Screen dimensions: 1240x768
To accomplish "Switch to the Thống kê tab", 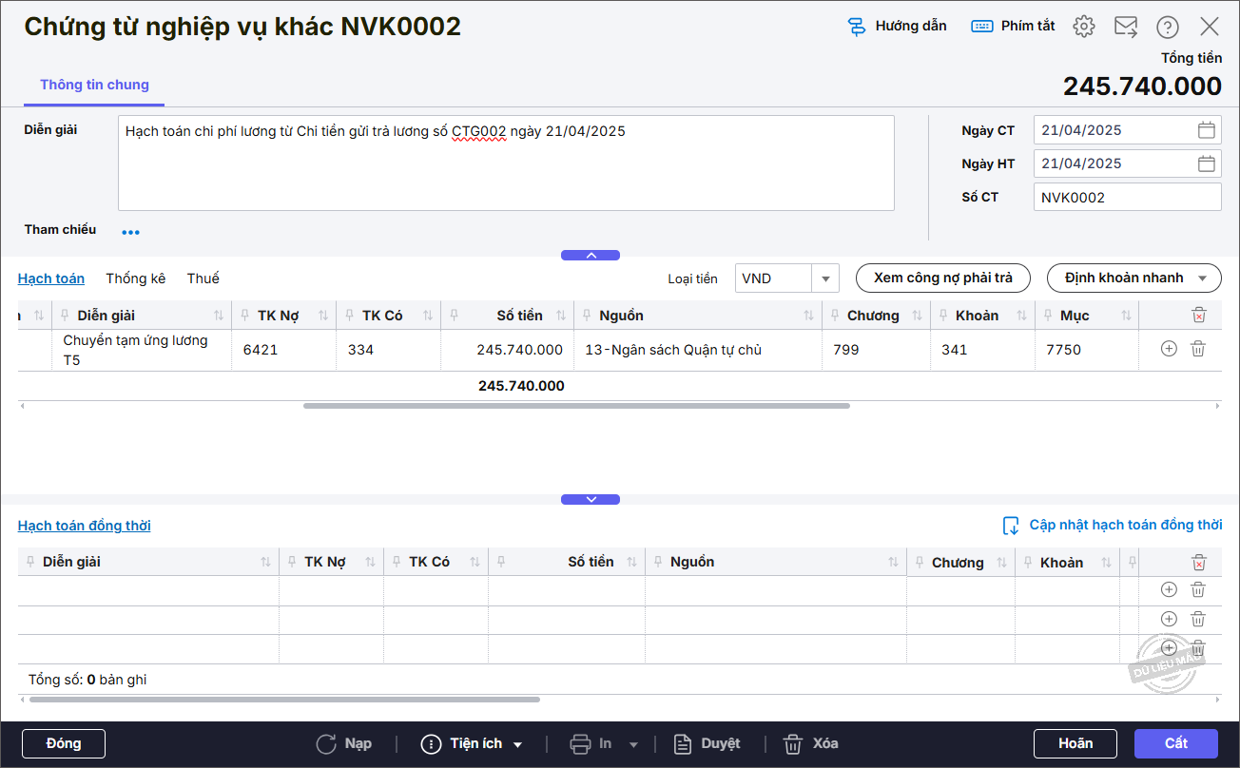I will click(135, 278).
